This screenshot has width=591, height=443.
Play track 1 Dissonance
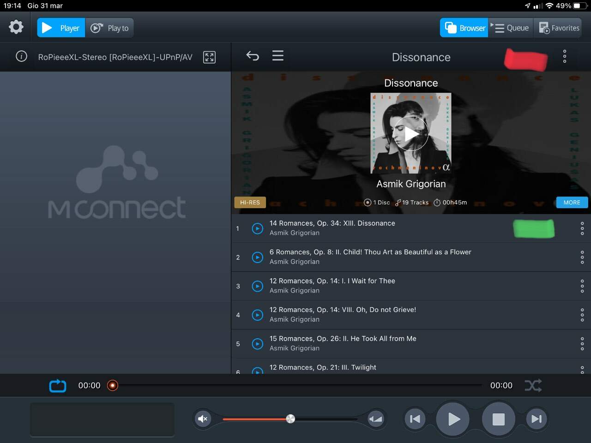(258, 228)
